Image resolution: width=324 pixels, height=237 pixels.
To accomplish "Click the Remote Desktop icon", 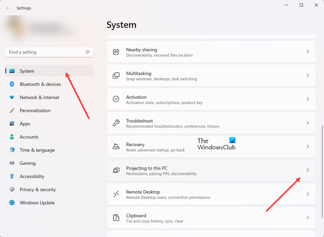I will point(117,194).
